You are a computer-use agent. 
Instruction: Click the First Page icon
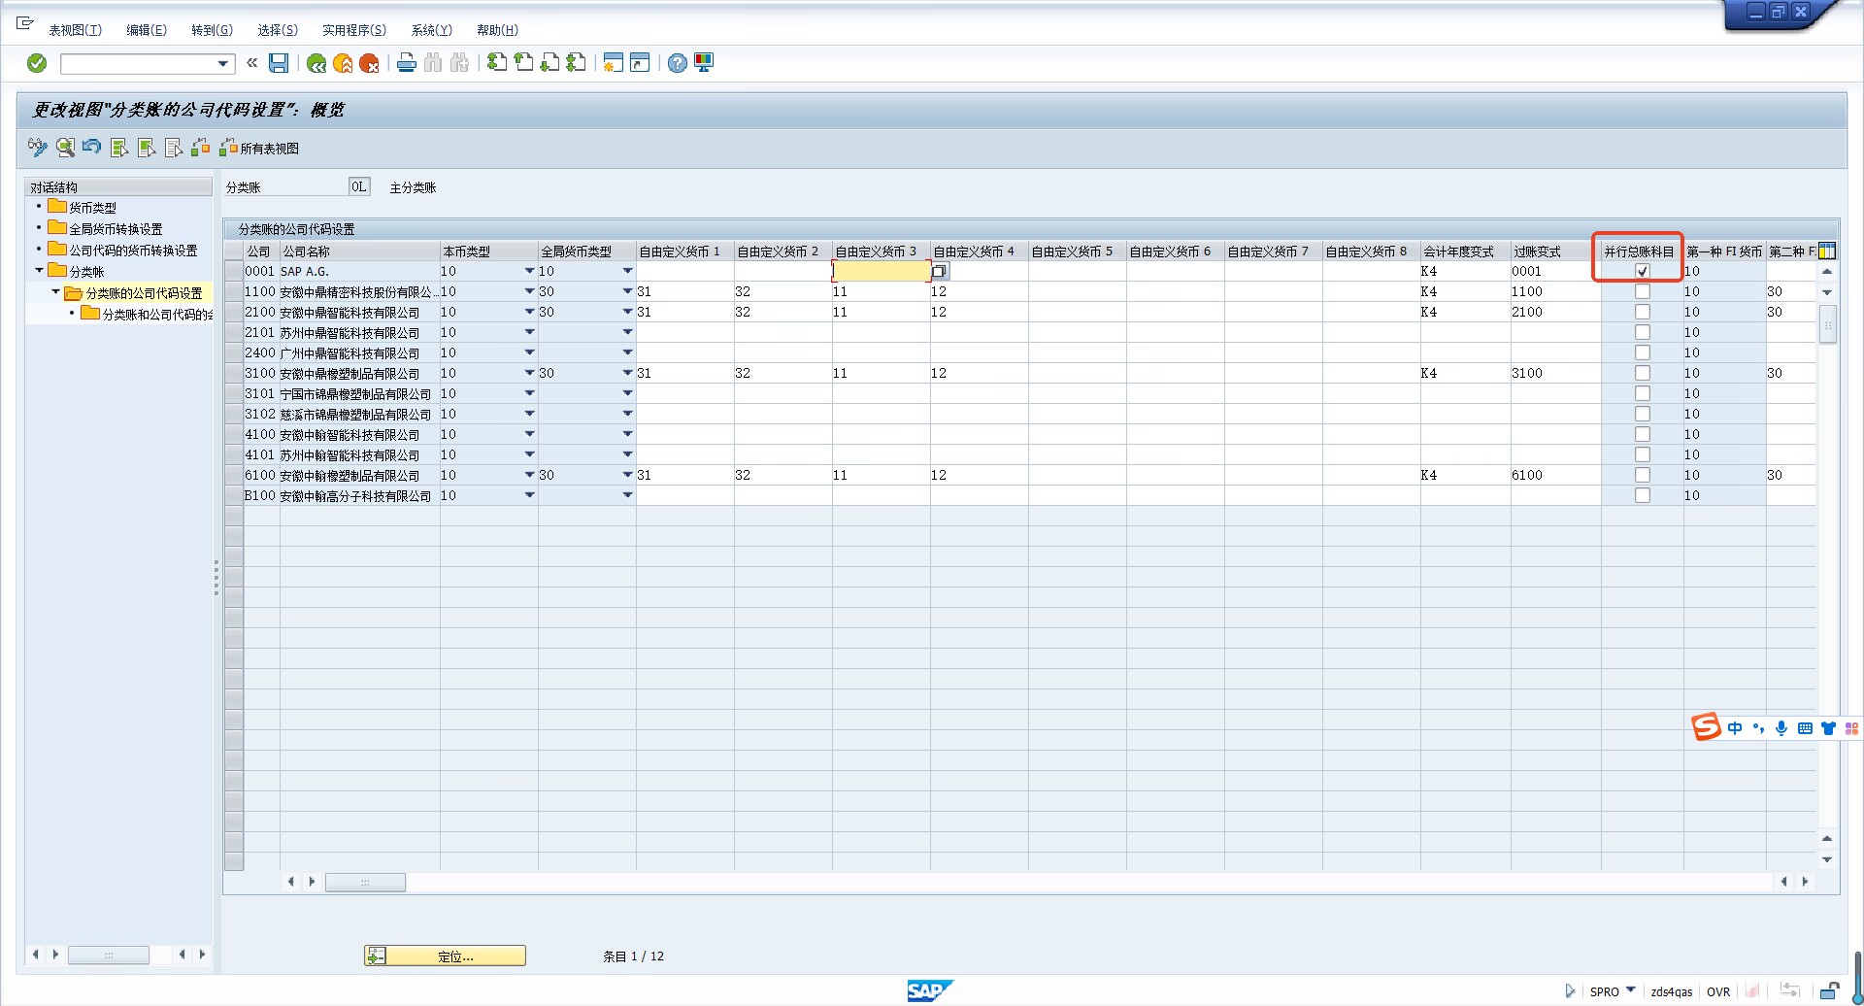pyautogui.click(x=497, y=63)
